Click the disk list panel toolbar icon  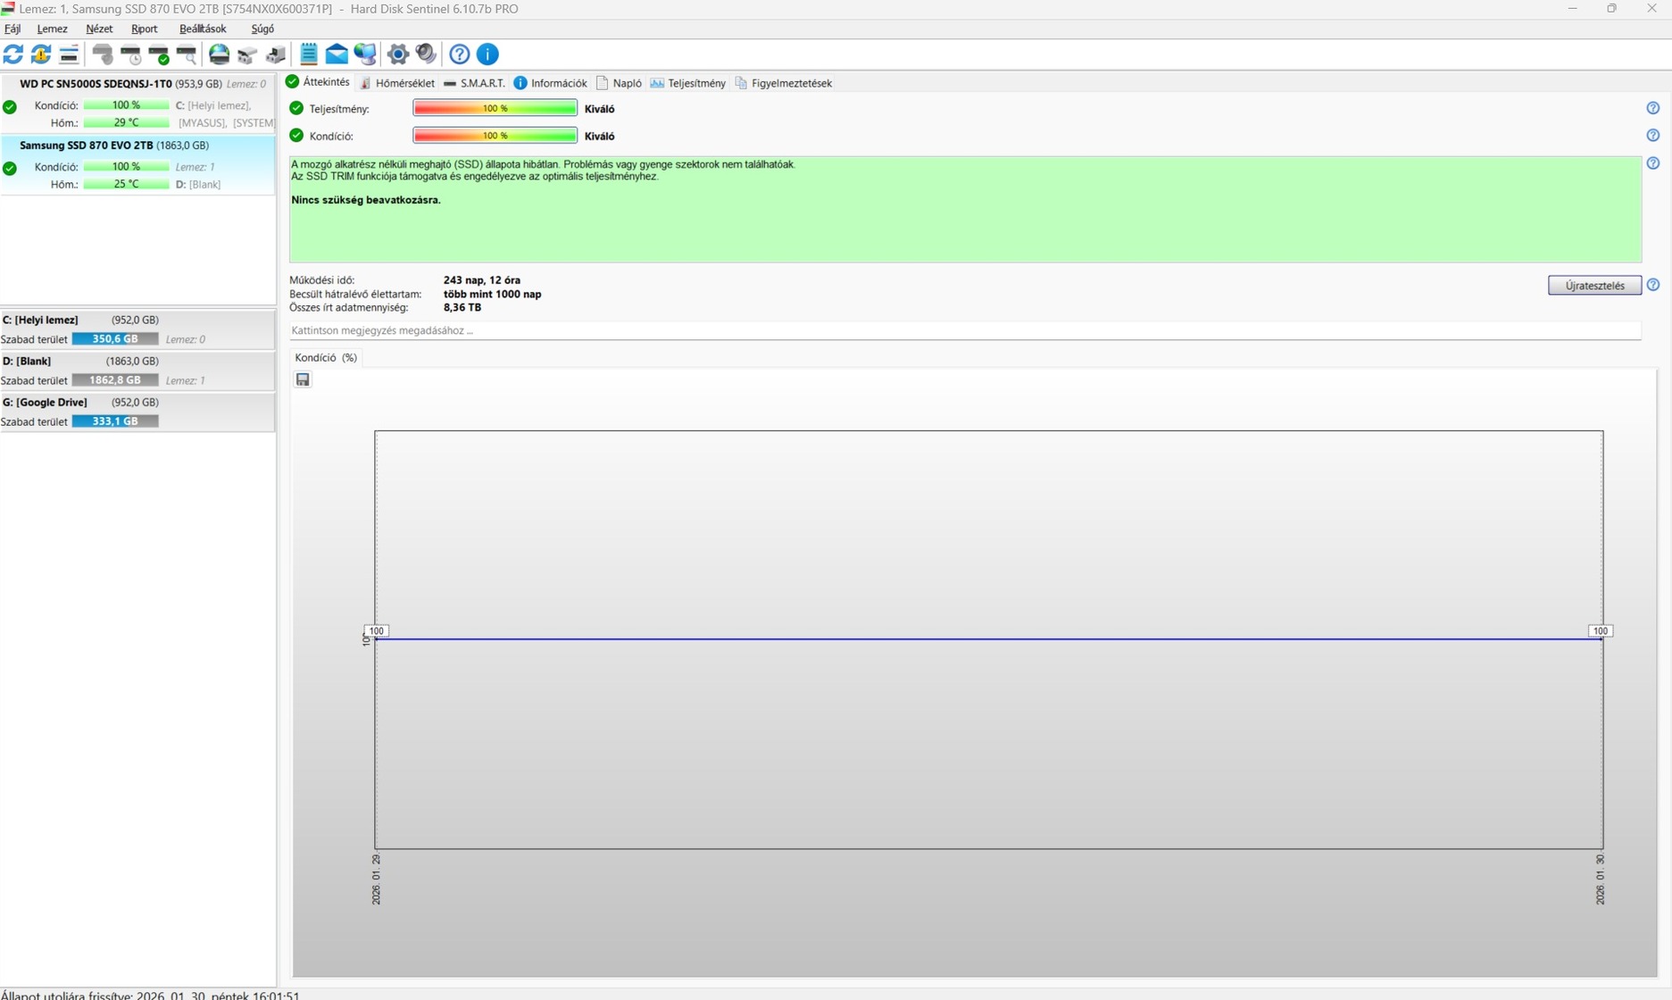[69, 54]
